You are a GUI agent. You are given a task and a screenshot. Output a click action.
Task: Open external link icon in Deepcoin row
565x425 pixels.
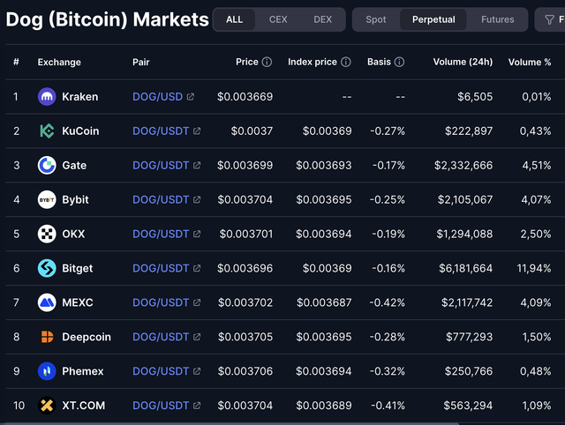(197, 337)
